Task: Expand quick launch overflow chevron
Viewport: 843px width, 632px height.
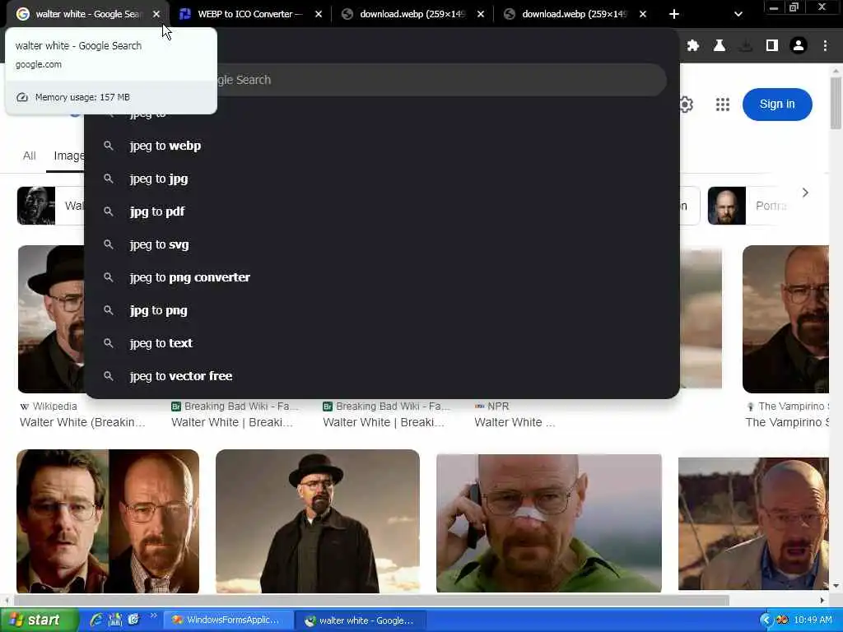Action: [153, 616]
